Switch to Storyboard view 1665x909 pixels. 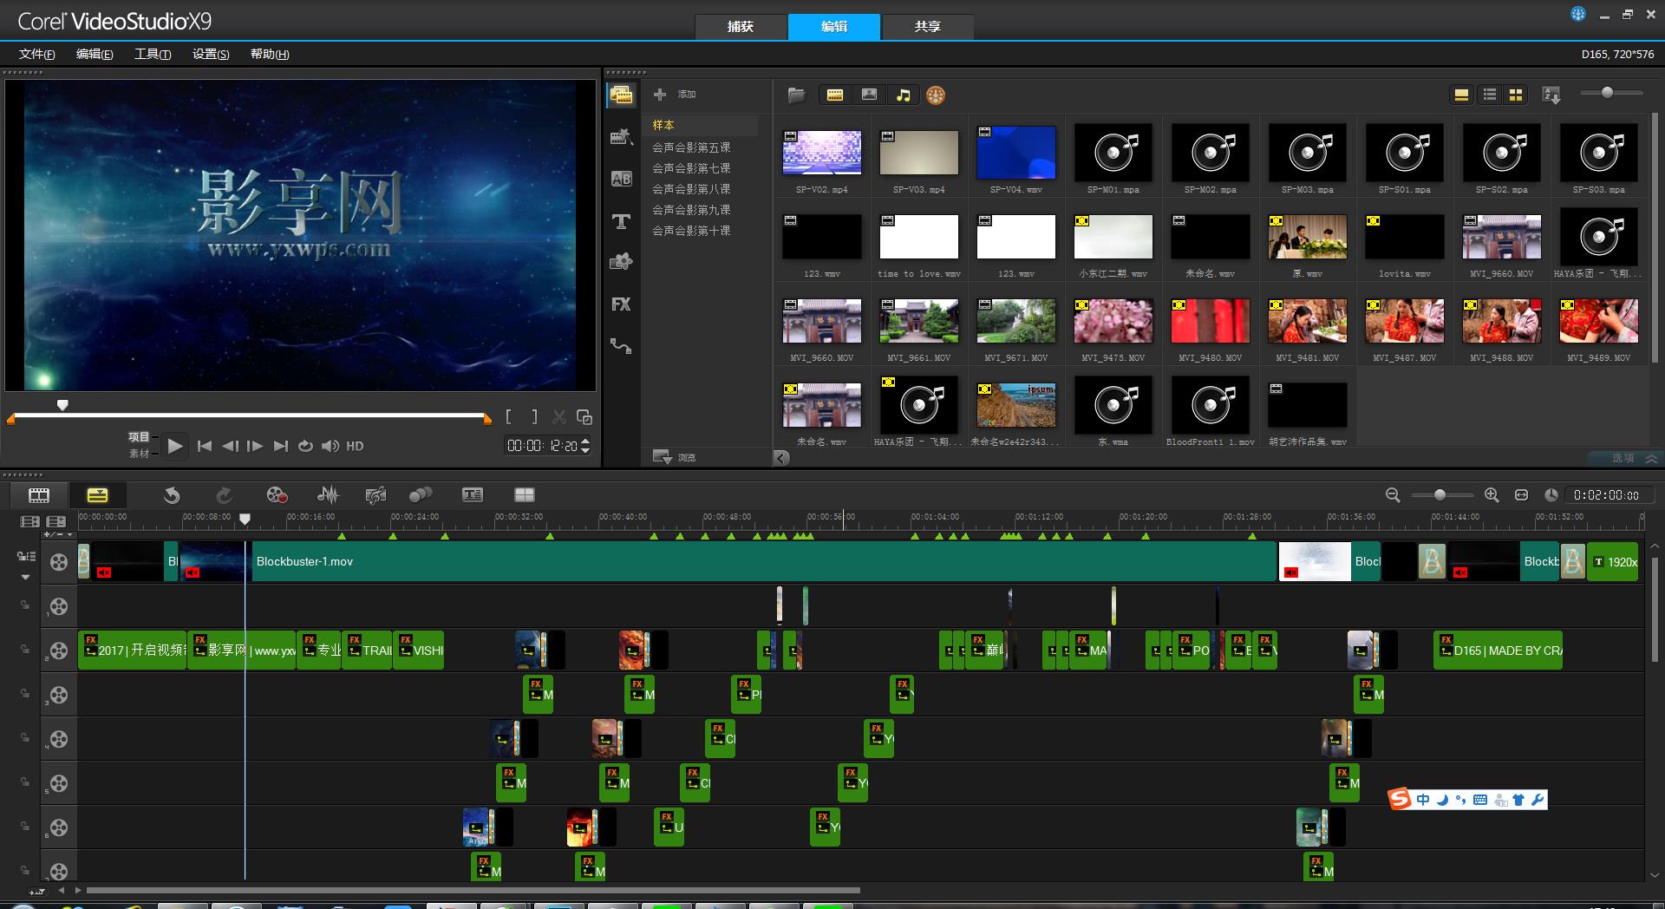(39, 495)
